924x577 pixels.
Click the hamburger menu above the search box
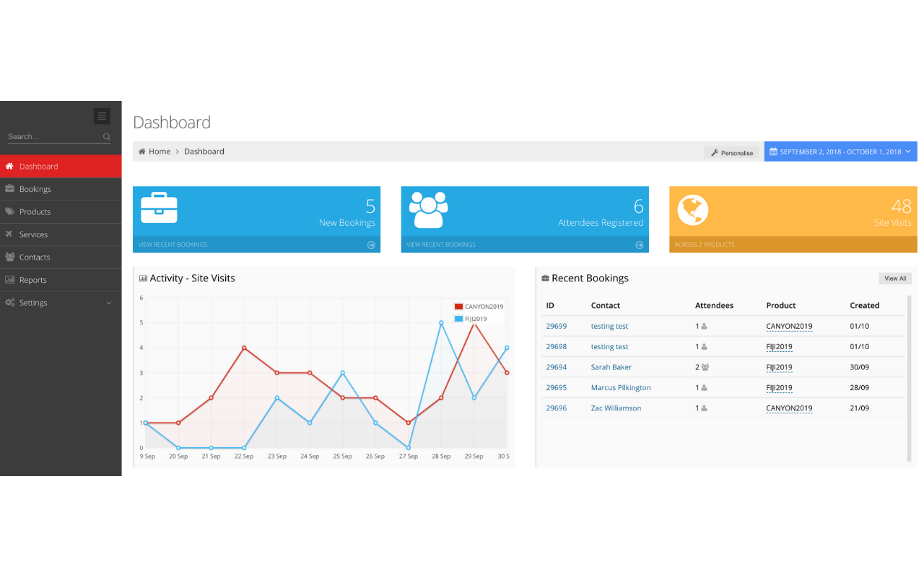(x=102, y=115)
